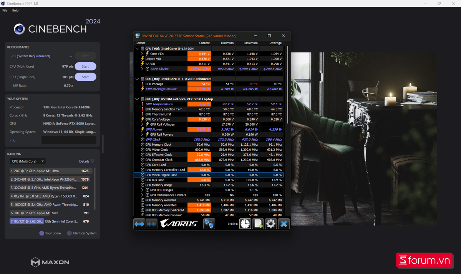Select ranking entry AMD Ryzen 7 5800X

coord(51,196)
